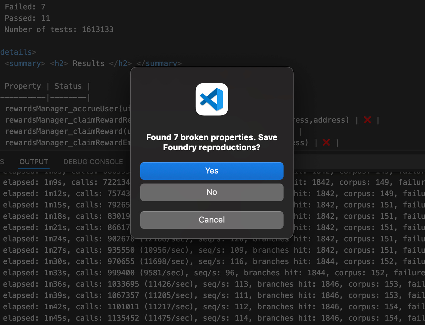The image size is (425, 325).
Task: Click log line 'elapsed: 1m42s'
Action: [214, 306]
